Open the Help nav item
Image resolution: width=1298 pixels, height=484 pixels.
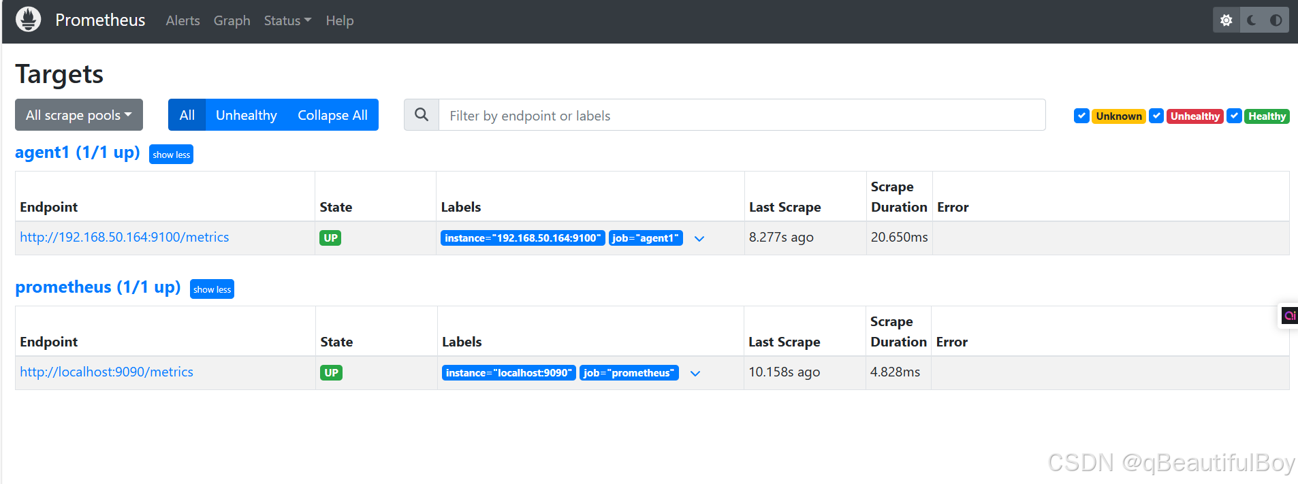point(339,20)
